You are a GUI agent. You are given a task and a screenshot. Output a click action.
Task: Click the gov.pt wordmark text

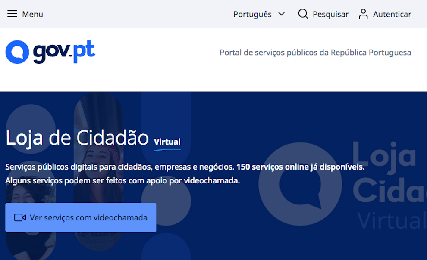point(64,52)
